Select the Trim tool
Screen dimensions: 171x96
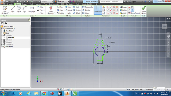[68, 7]
